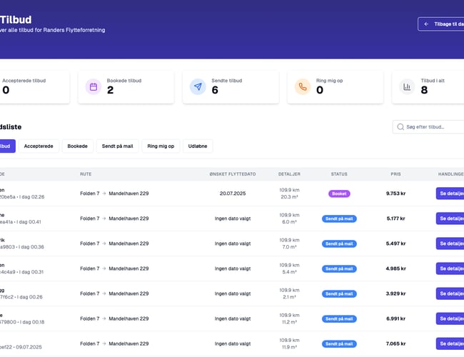The height and width of the screenshot is (357, 464).
Task: Type in the Søg efter tilbud field
Action: tap(432, 127)
